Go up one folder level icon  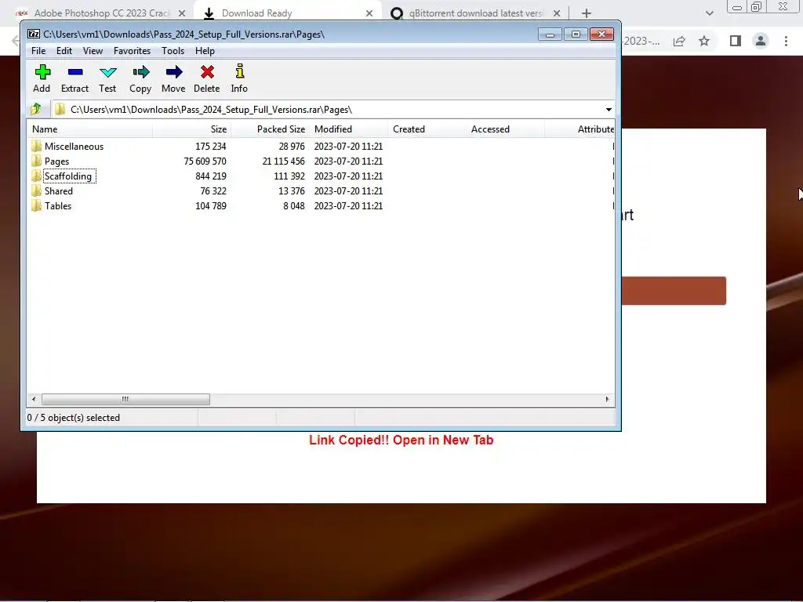pos(36,109)
